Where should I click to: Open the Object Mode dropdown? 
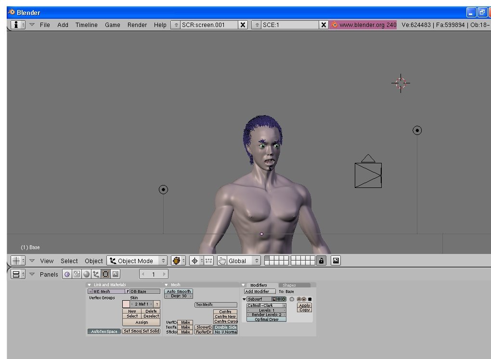click(137, 261)
